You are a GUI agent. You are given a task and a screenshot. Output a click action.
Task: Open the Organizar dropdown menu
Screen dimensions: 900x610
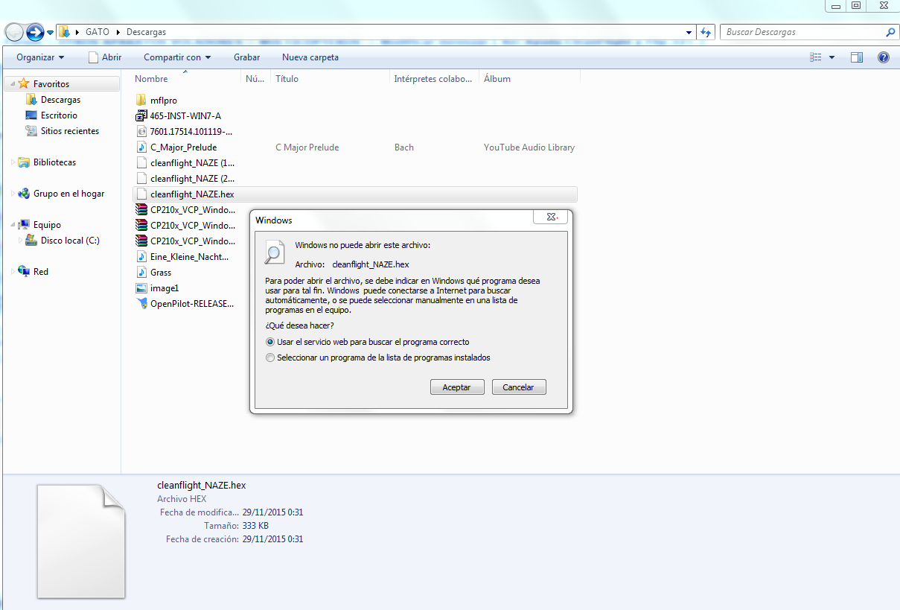[x=40, y=57]
